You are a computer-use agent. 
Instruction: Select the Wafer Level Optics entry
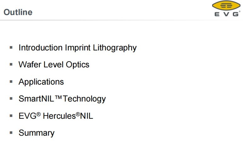click(x=54, y=65)
